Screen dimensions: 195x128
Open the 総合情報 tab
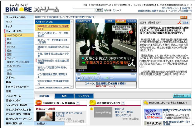(x=45, y=96)
